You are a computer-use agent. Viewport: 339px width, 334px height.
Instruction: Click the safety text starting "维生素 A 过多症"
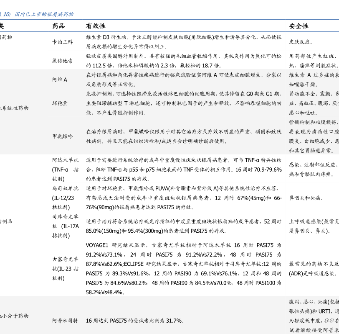(x=314, y=80)
